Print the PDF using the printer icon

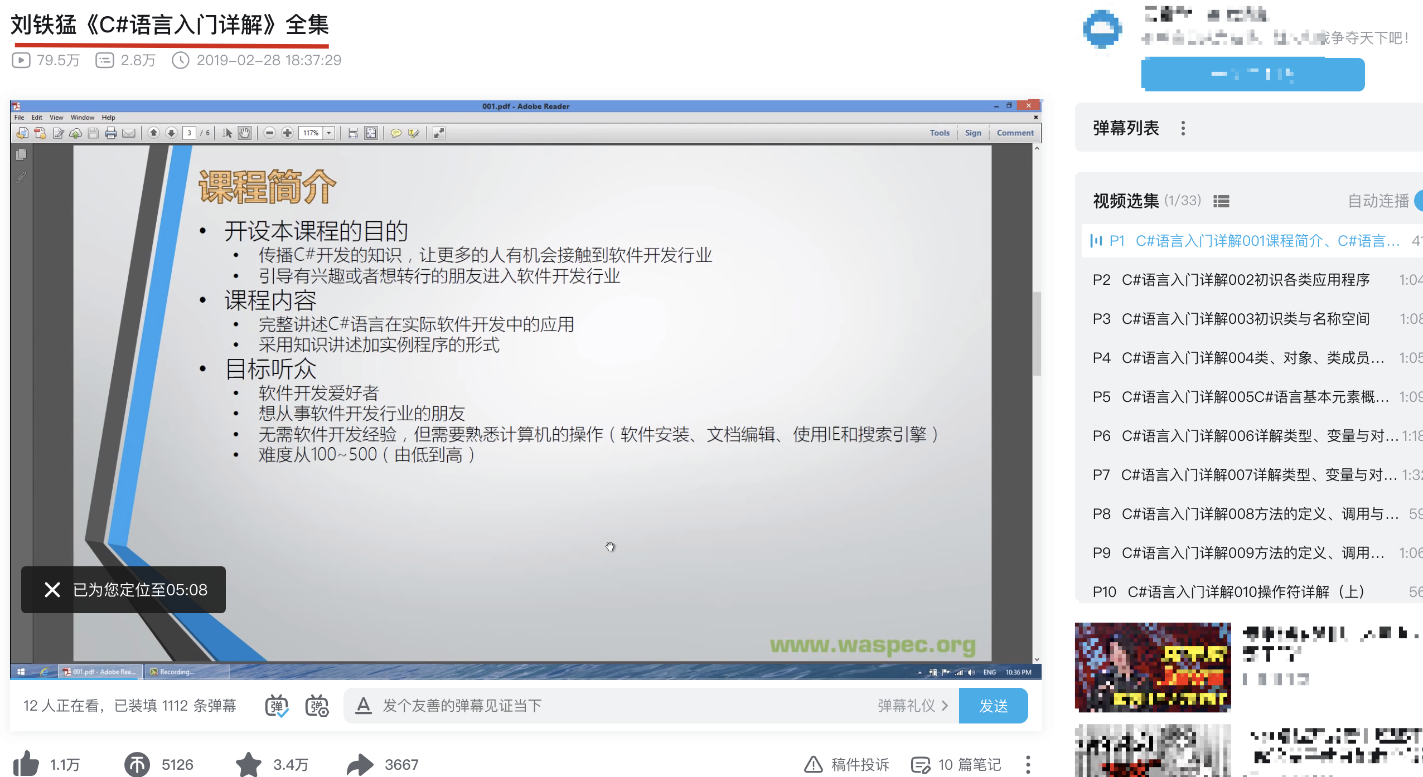pos(111,133)
